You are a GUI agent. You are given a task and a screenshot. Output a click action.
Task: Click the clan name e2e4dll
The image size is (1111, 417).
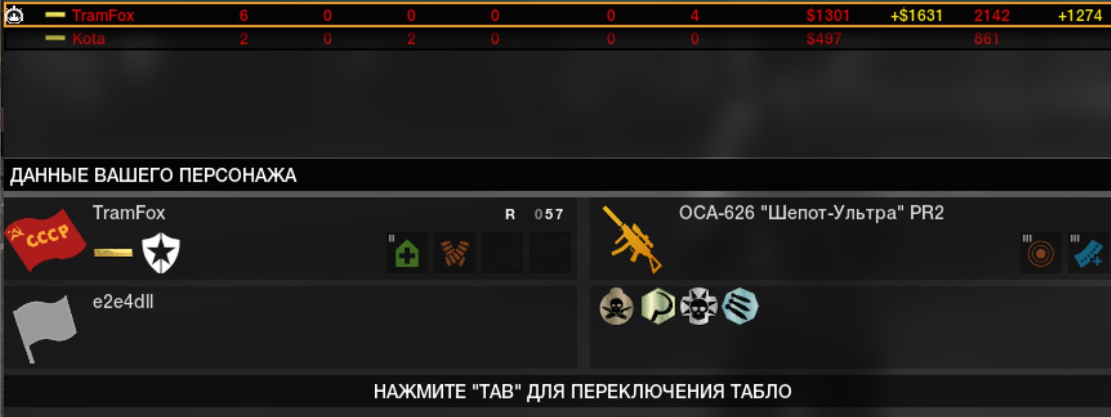click(x=123, y=302)
